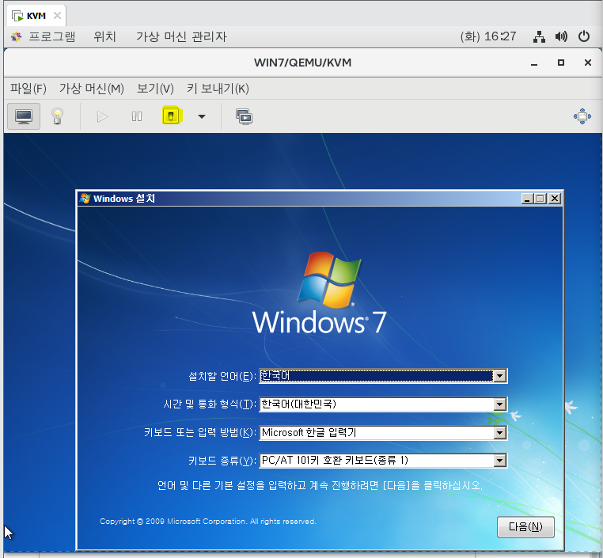Image resolution: width=603 pixels, height=558 pixels.
Task: Open the network status tray icon
Action: click(x=539, y=36)
